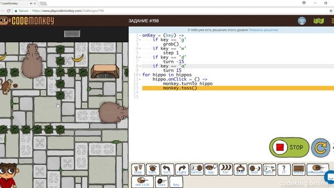Click the code line 'step 1'
334x188 pixels.
point(171,53)
